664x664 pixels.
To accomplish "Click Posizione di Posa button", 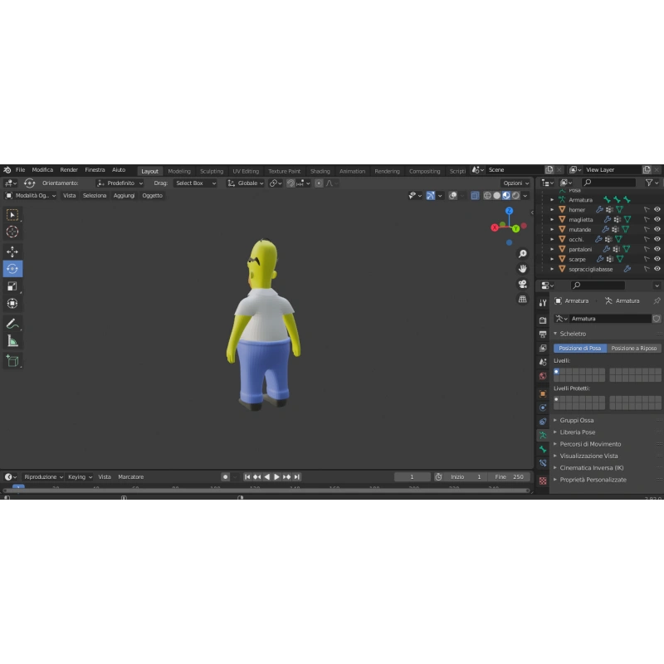I will (579, 348).
